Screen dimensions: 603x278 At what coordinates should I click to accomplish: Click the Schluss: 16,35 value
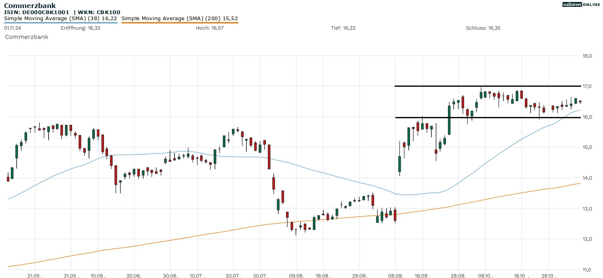click(483, 28)
